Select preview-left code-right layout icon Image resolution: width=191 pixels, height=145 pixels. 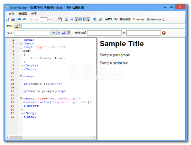(87, 19)
